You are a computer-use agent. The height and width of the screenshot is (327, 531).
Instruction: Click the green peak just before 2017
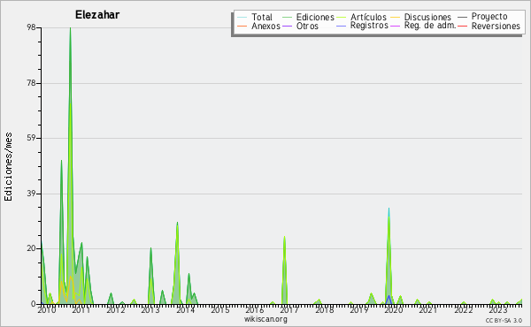(x=284, y=270)
